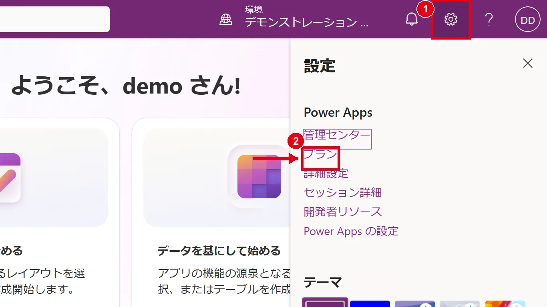Open the help question mark icon
547x307 pixels.
coord(489,19)
